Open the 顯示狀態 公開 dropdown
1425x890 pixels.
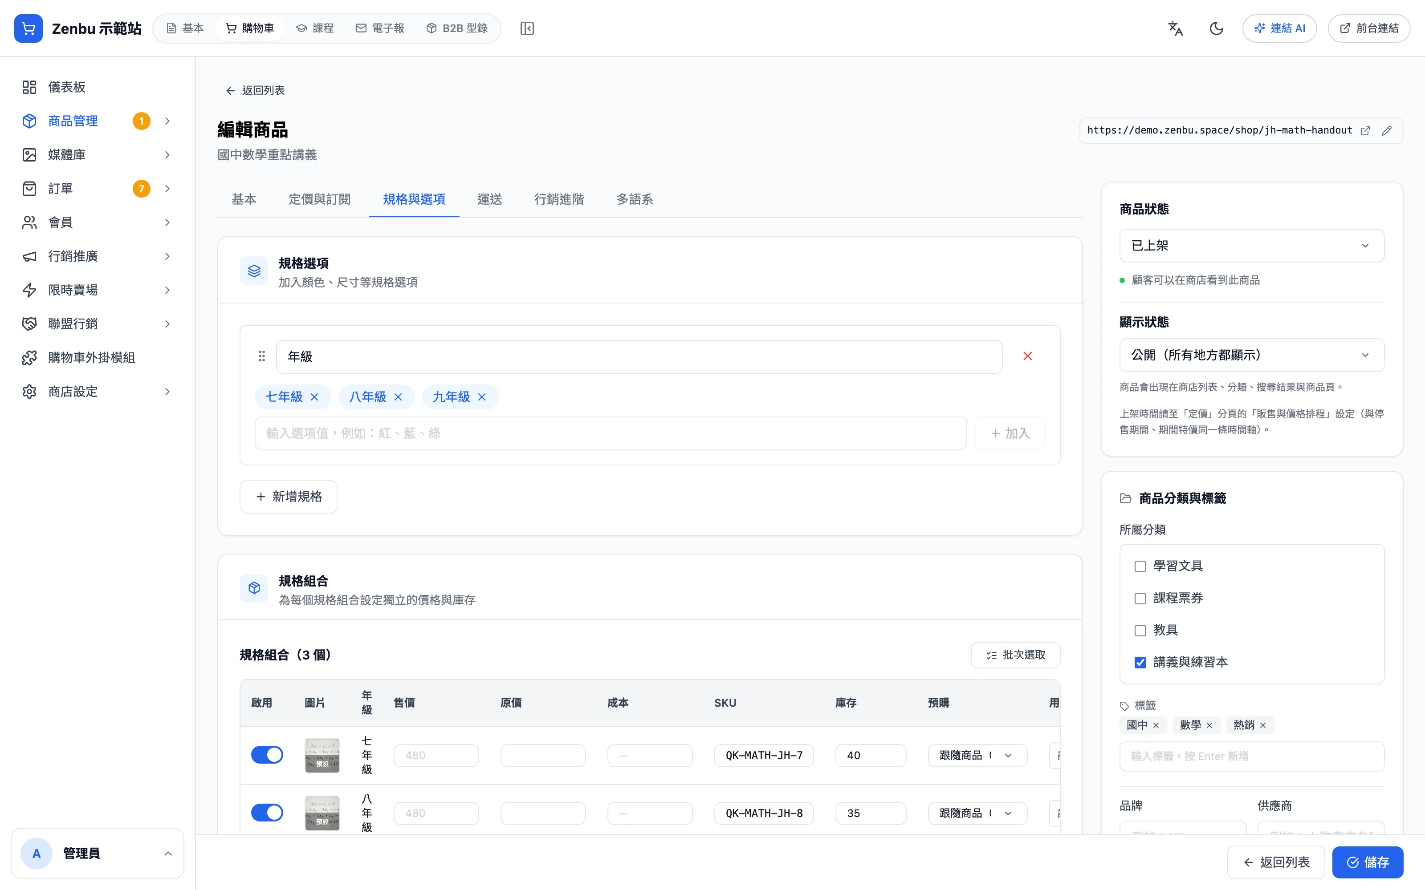[x=1251, y=355]
